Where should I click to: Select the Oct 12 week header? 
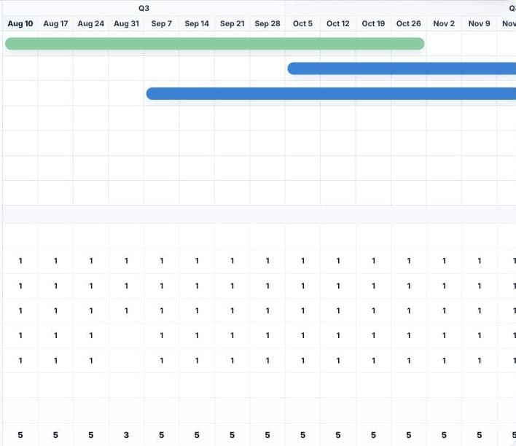(x=338, y=24)
